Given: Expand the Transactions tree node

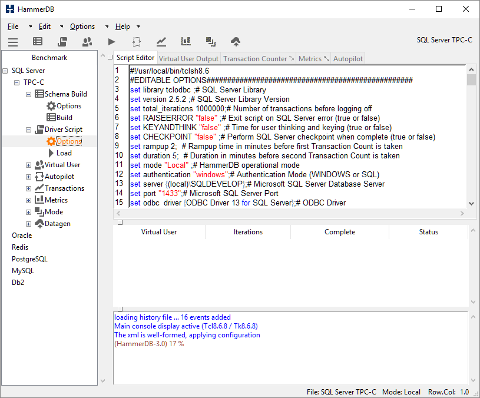Looking at the screenshot, I should pos(28,188).
